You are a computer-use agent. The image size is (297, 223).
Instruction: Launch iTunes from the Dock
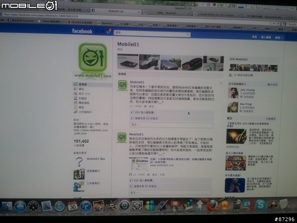[x=85, y=206]
